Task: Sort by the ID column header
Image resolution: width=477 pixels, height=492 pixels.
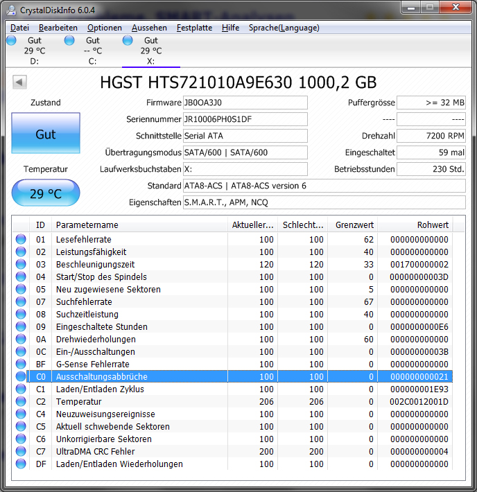Action: tap(40, 225)
